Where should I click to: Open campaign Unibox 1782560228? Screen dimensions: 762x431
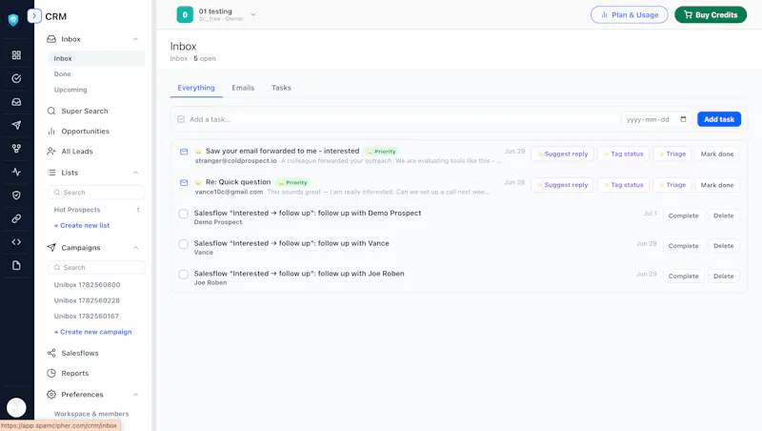pos(87,300)
